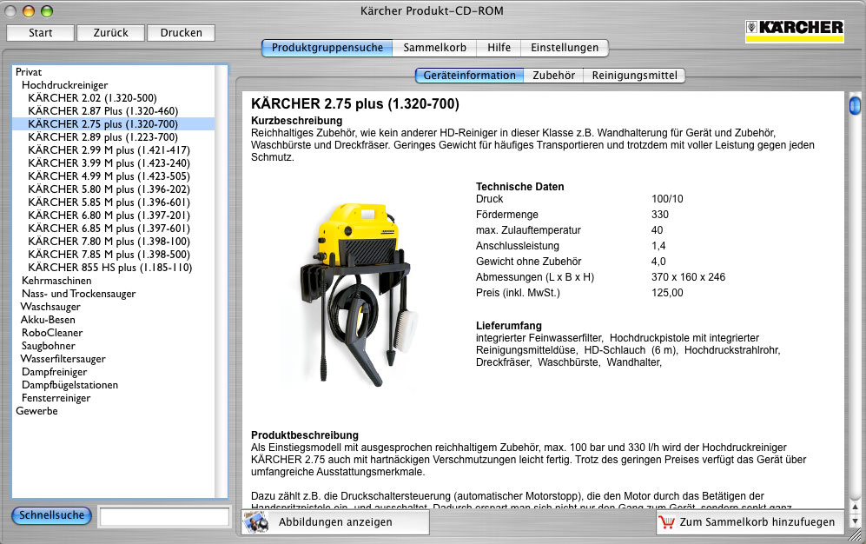Select KÄRCHER 5.80 M plus (1.396-202)

point(109,189)
